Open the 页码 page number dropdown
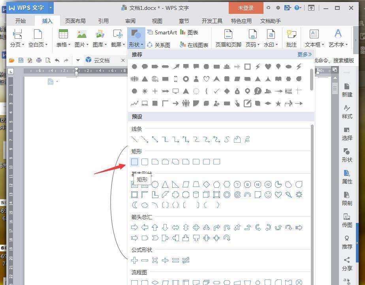Viewport: 365px width, 285px height. [252, 38]
